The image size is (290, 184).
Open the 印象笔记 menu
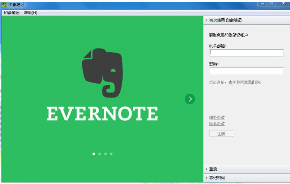click(x=11, y=13)
